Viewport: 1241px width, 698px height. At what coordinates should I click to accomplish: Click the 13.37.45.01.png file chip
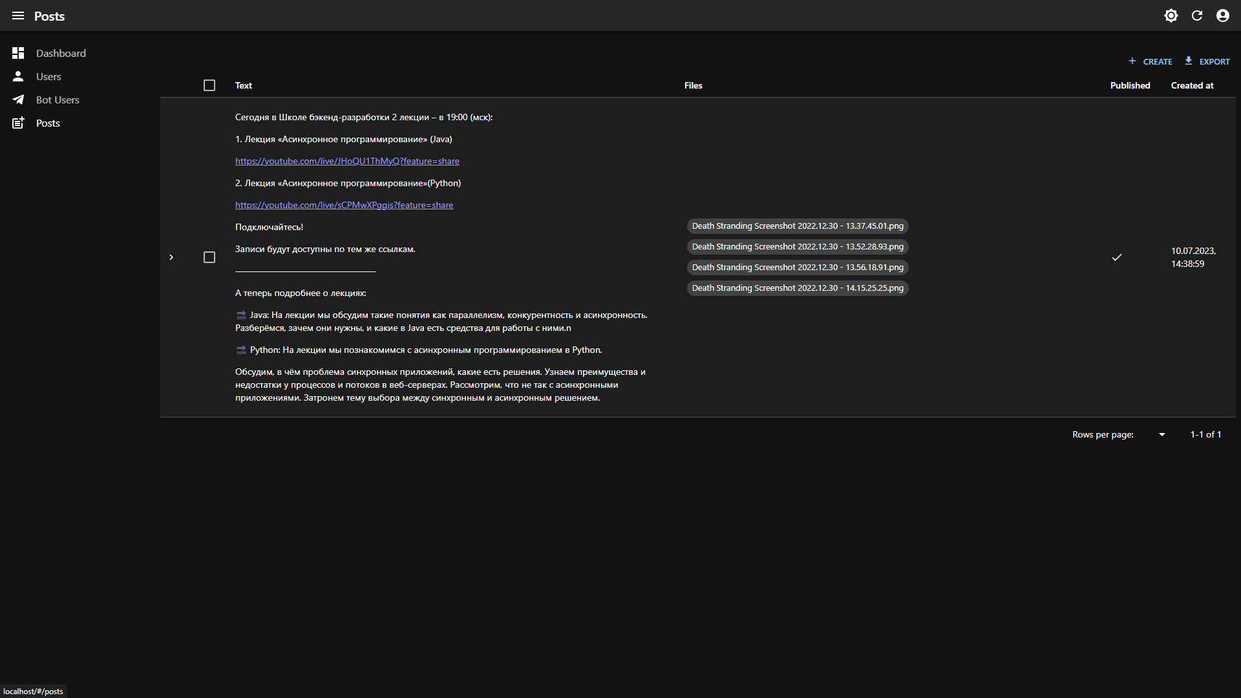point(797,226)
